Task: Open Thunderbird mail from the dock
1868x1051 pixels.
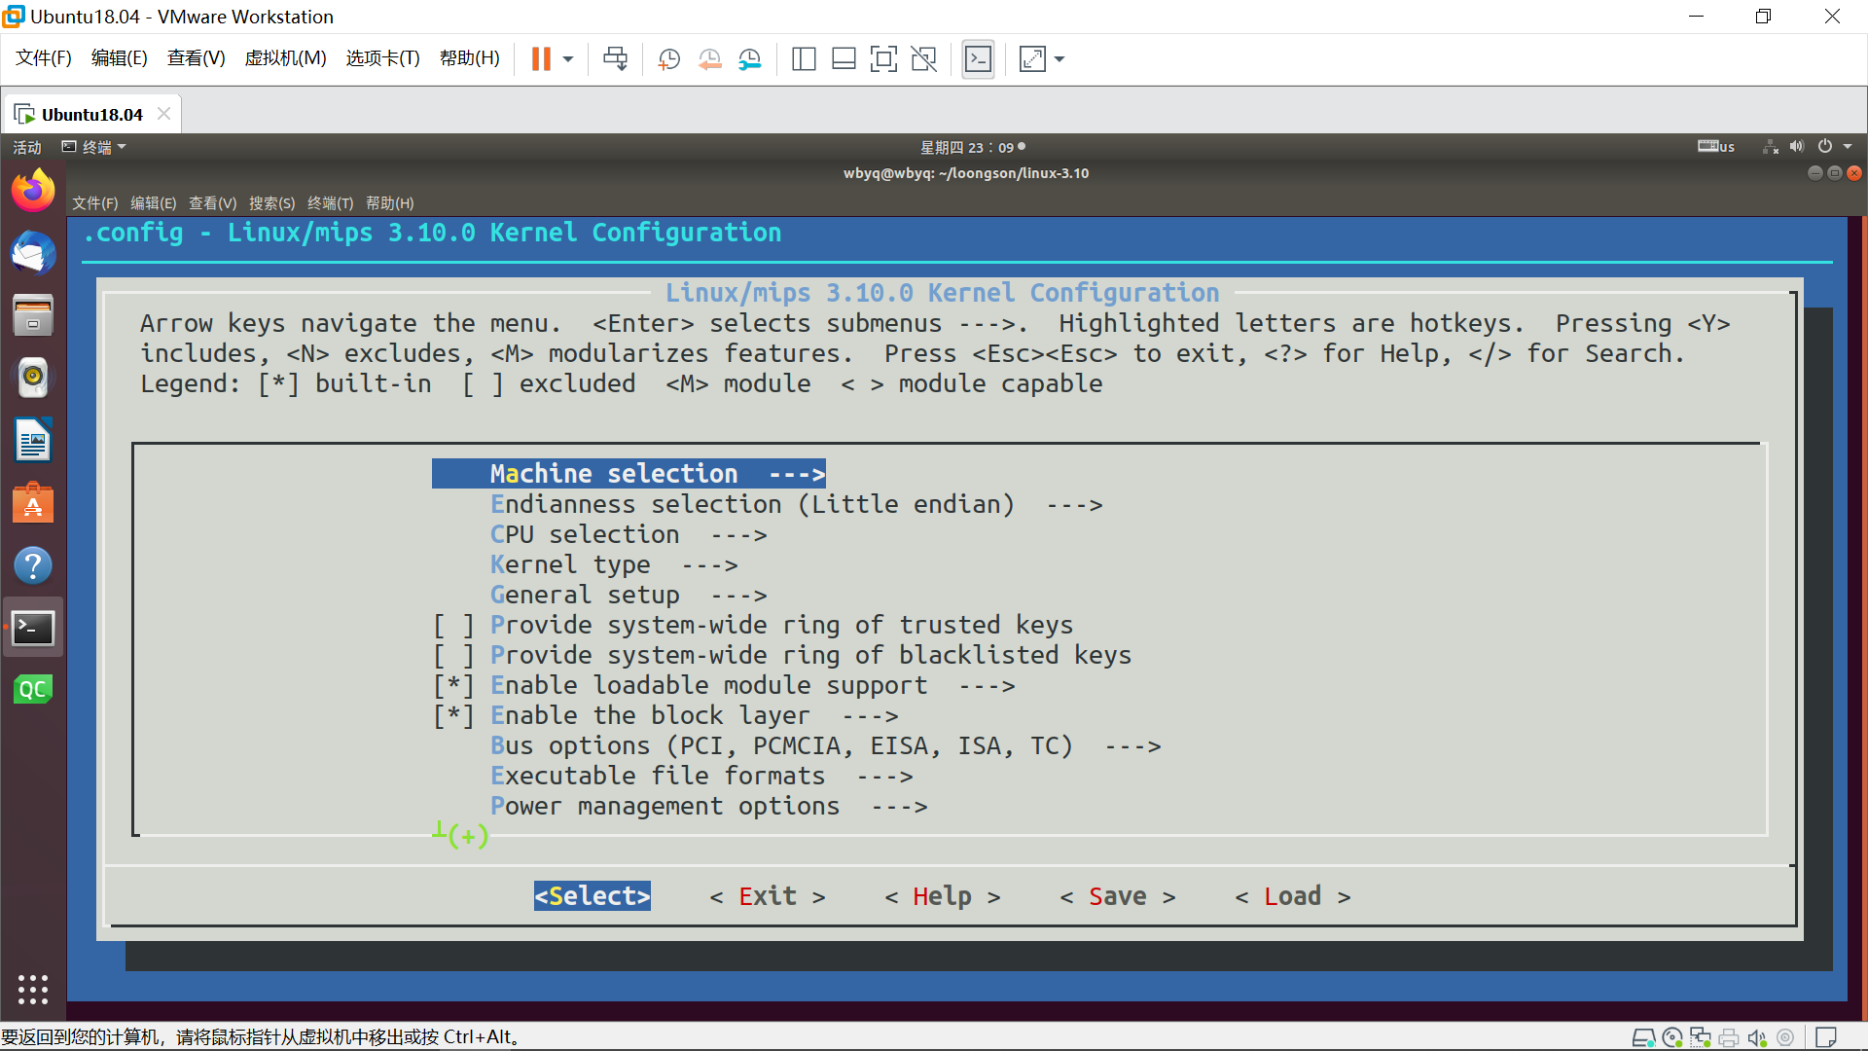Action: click(x=33, y=254)
